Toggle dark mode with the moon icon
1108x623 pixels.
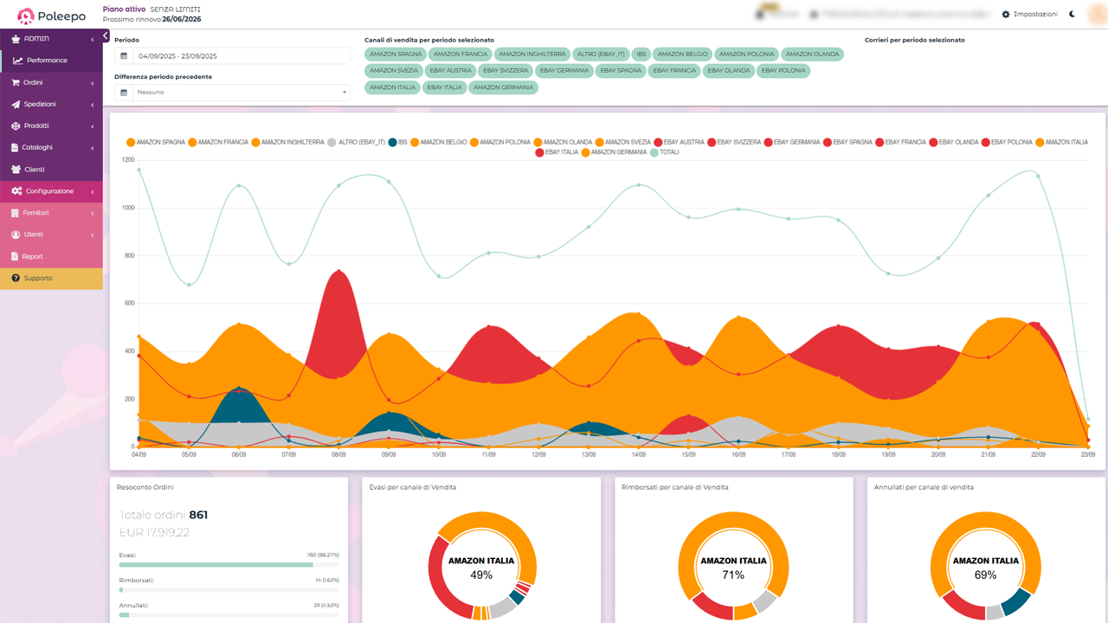[1073, 14]
